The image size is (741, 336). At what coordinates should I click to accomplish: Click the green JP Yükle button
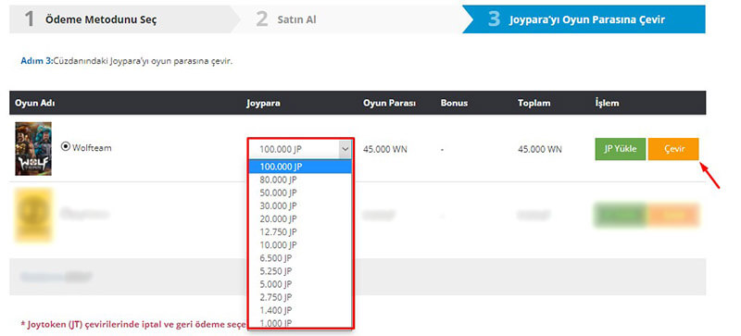click(620, 149)
